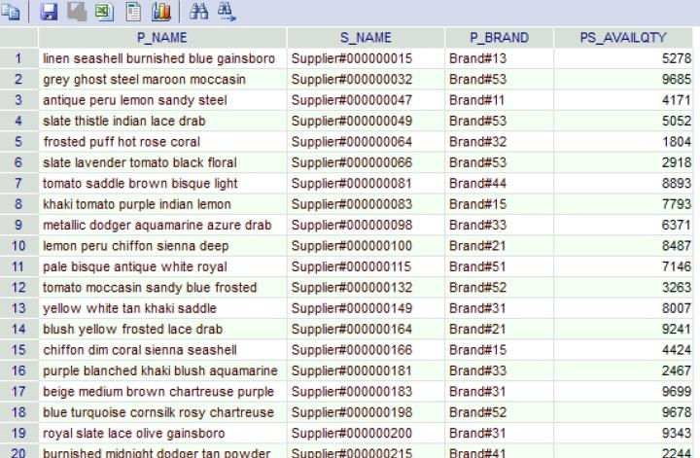The image size is (700, 458).
Task: Click Supplier#000000098 cell
Action: tap(366, 225)
